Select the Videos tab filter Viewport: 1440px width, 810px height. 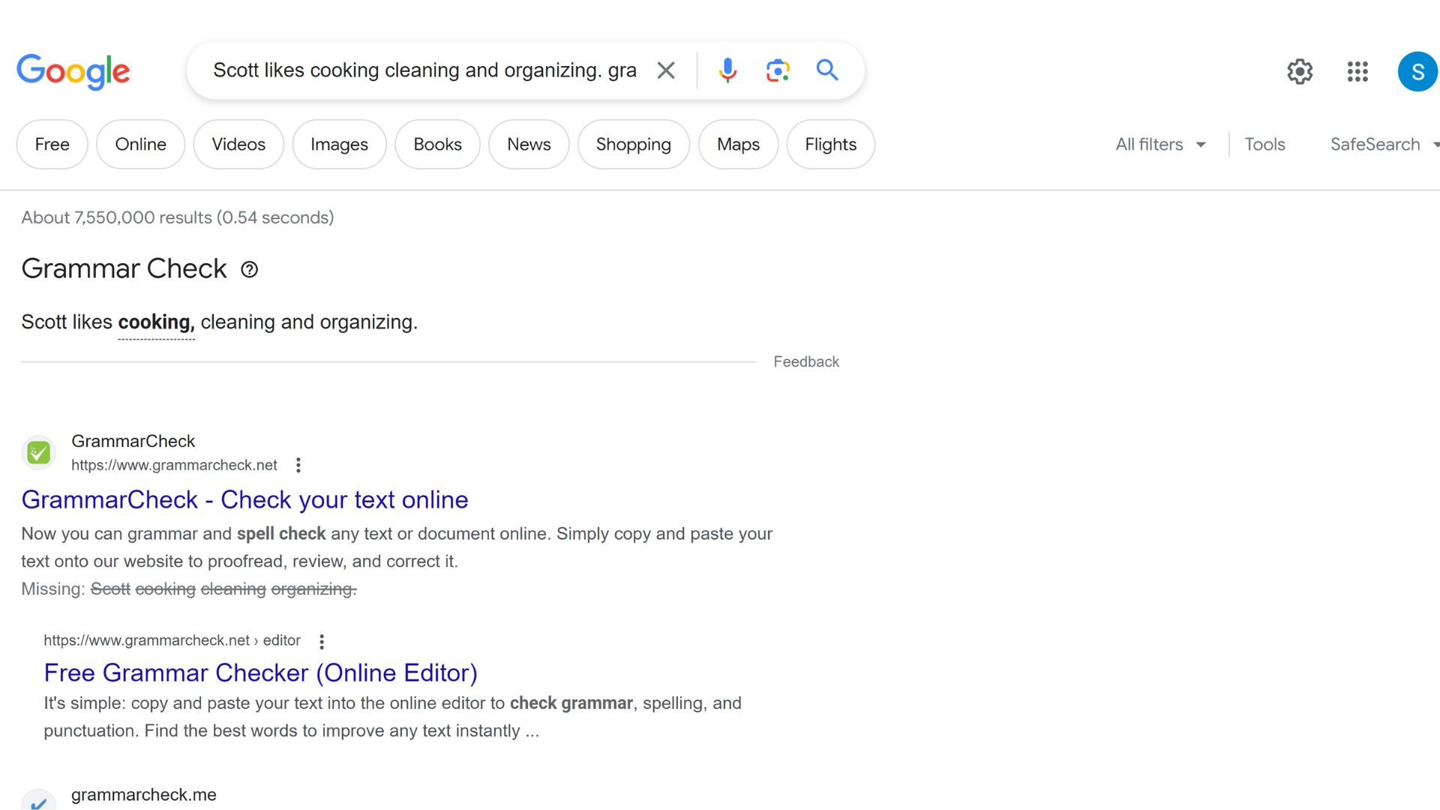pyautogui.click(x=238, y=143)
